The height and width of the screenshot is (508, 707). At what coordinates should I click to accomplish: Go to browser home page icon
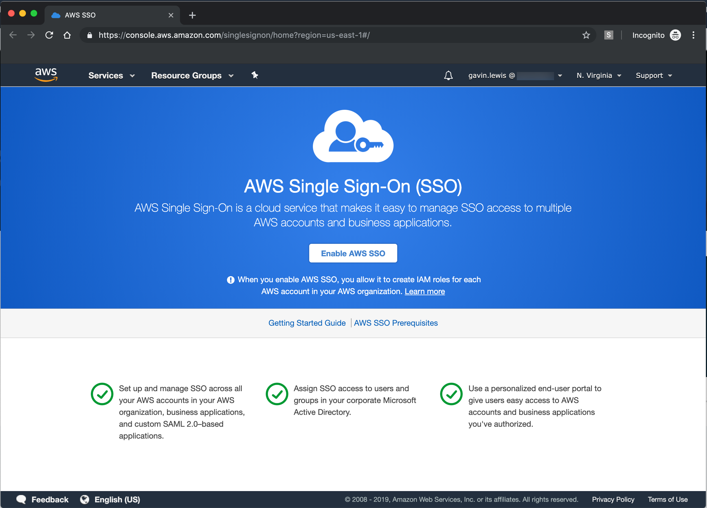67,35
